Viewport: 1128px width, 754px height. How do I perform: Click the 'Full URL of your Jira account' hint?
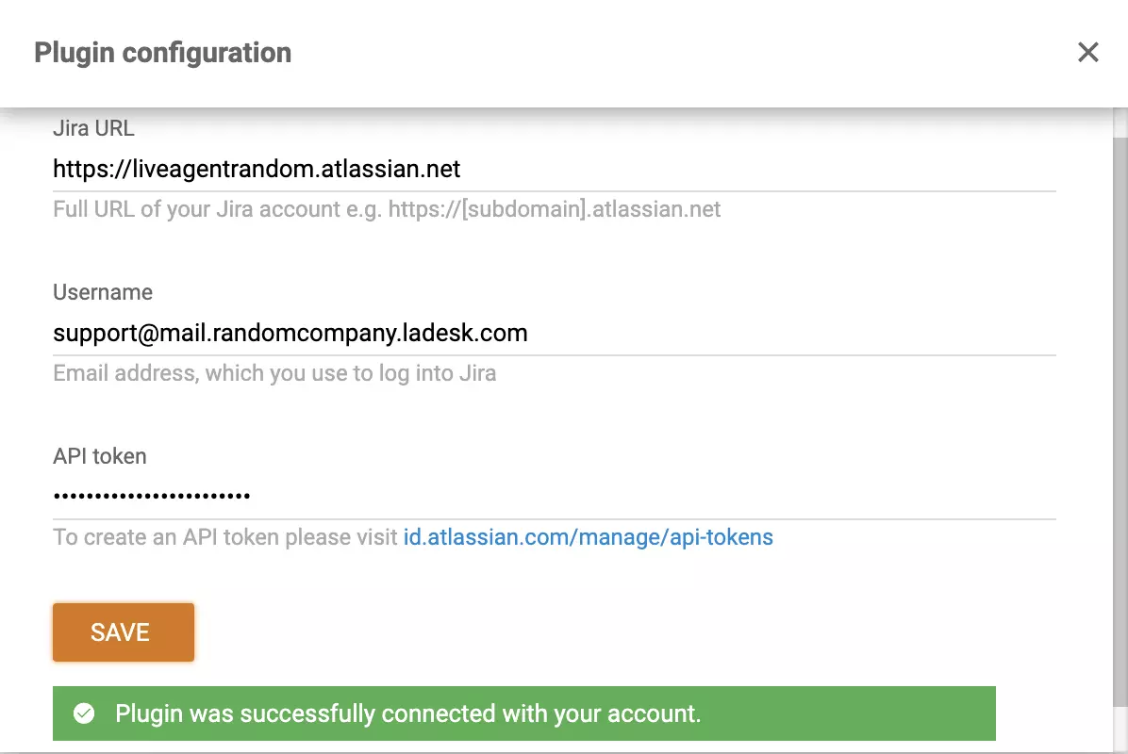coord(386,208)
